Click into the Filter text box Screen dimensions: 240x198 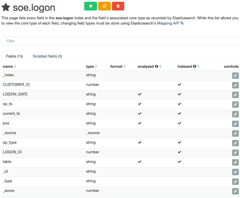tap(120, 41)
